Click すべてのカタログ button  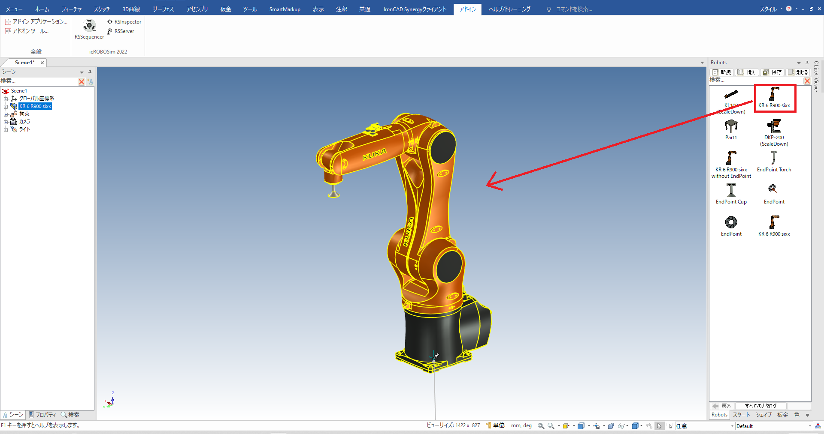tap(760, 406)
